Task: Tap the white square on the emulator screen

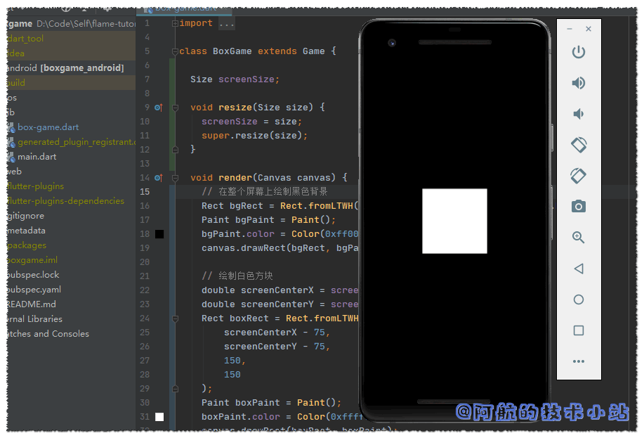Action: pos(454,221)
